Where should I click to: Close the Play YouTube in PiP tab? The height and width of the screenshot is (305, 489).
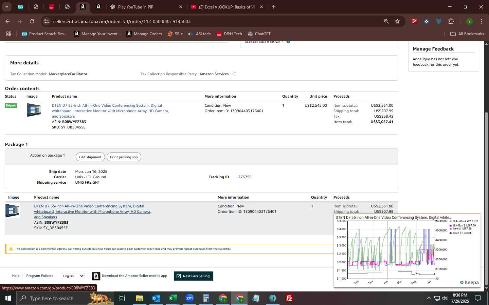(181, 7)
